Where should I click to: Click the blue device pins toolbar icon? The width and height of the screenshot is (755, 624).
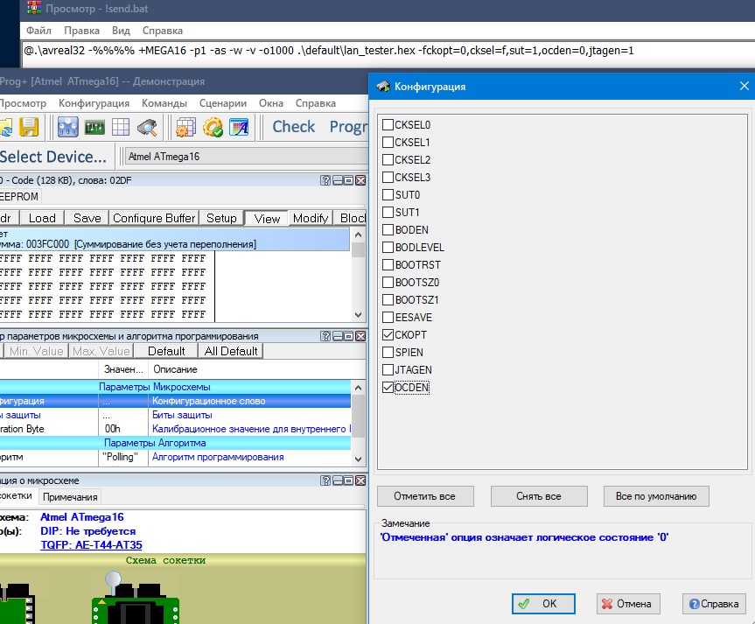[x=68, y=127]
